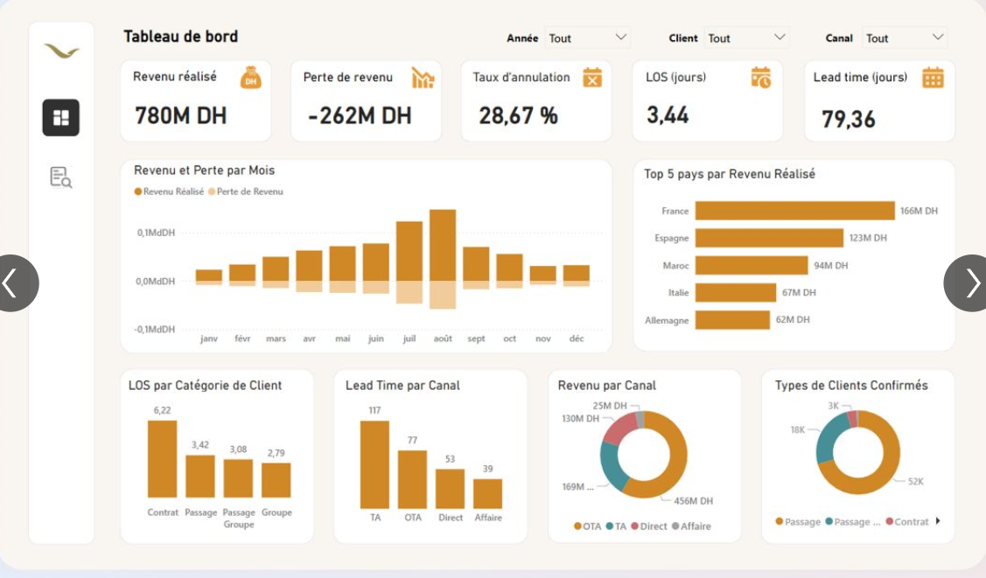Viewport: 986px width, 578px height.
Task: Toggle Perte de Revenu legend series
Action: 246,192
